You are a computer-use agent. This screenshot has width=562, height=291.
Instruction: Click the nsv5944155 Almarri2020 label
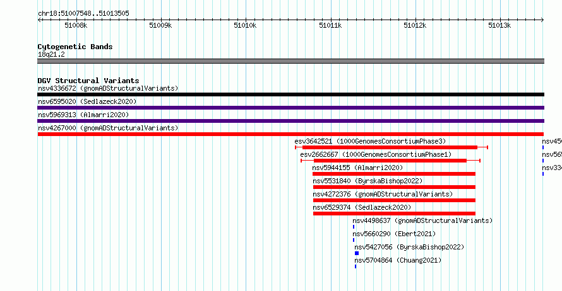(357, 168)
